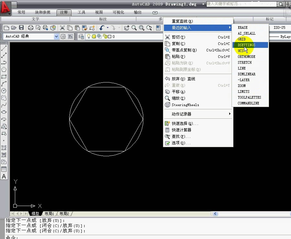Toggle the layer lock padlock icon

click(104, 36)
